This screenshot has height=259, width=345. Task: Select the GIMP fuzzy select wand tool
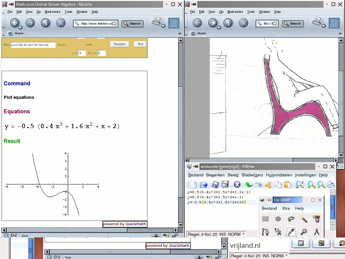pyautogui.click(x=304, y=219)
